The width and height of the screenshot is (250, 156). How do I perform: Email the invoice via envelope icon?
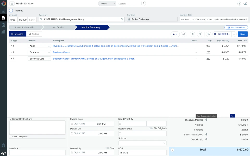coord(199,34)
